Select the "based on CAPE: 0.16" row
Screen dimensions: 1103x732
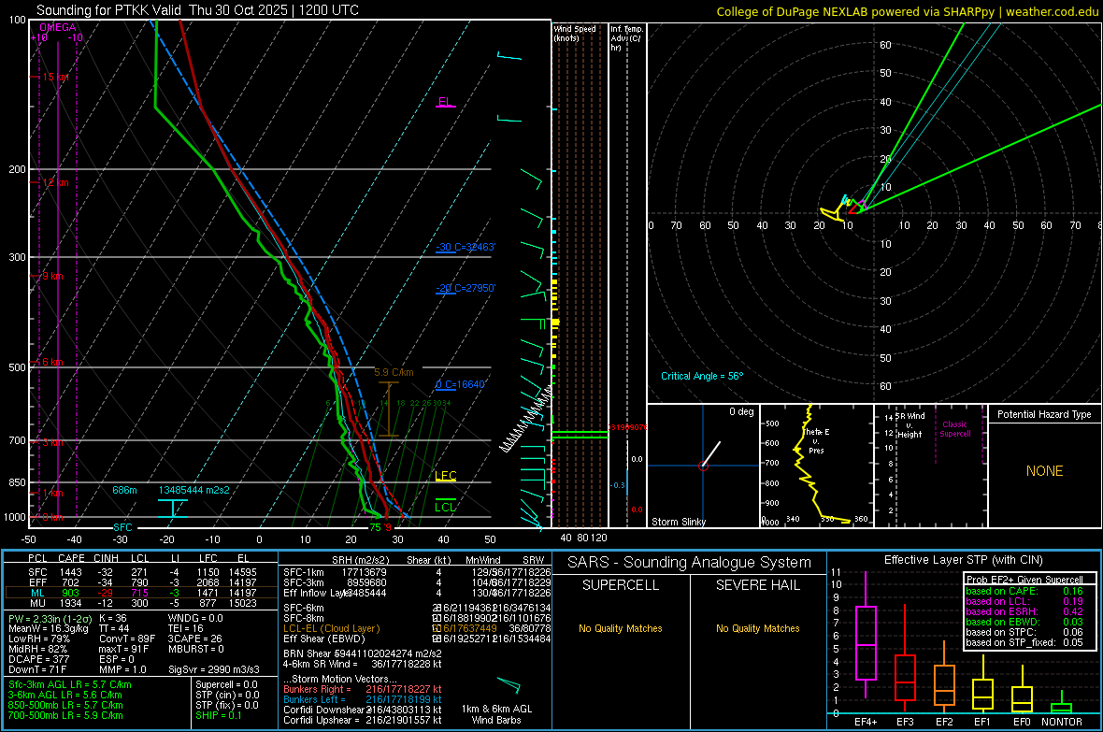point(1024,591)
